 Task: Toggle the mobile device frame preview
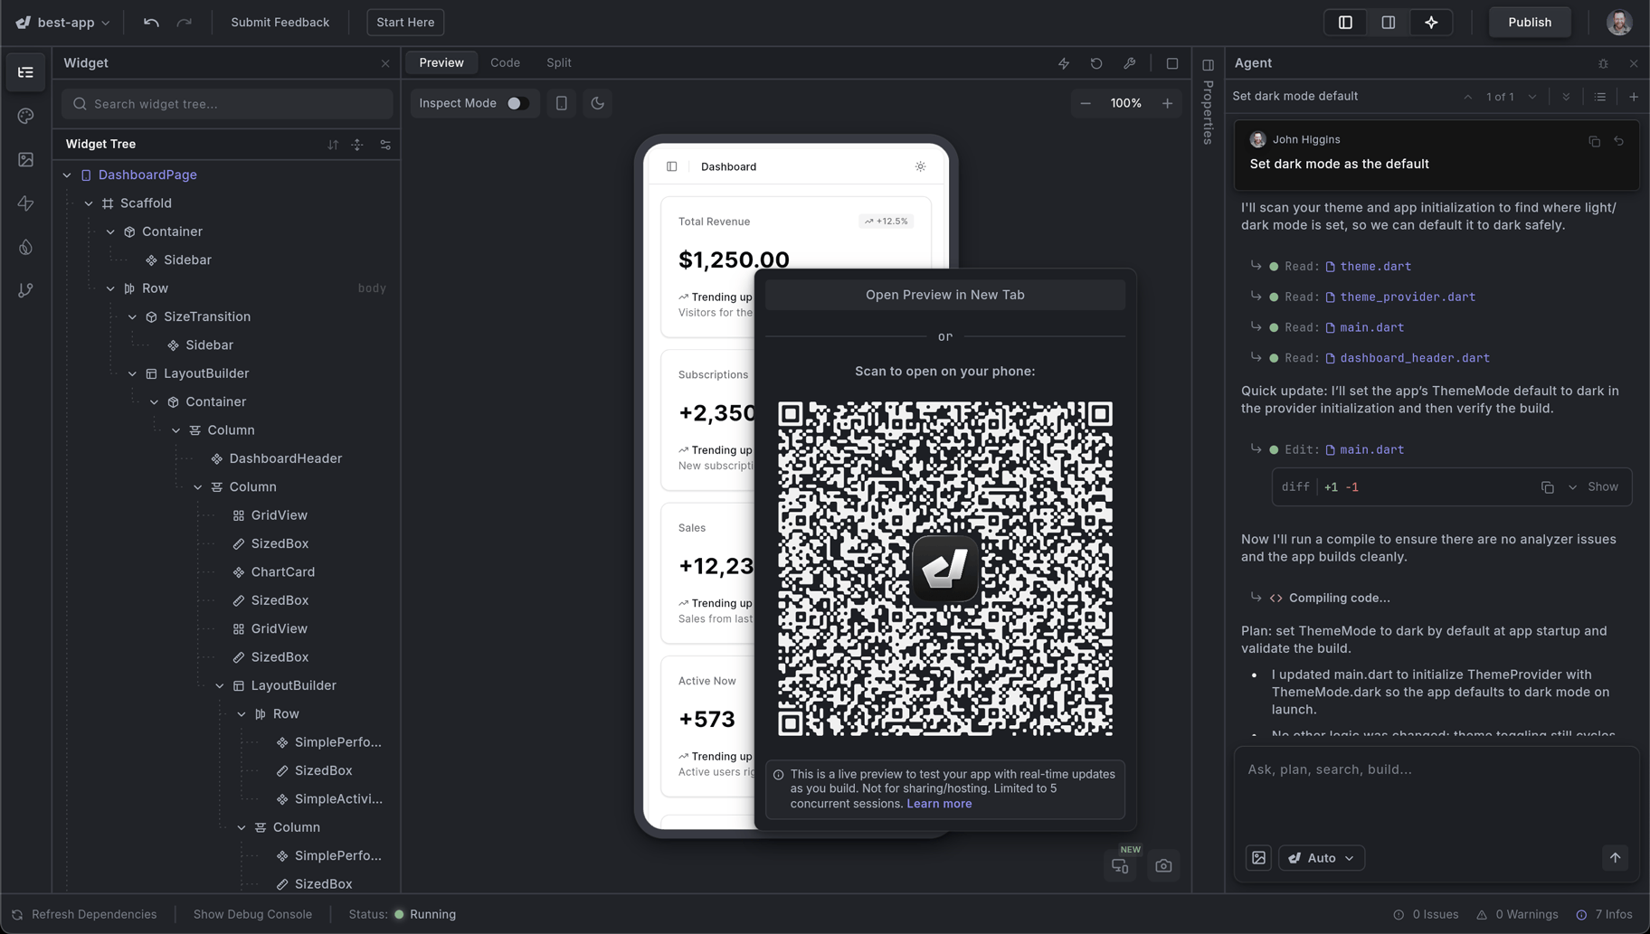pos(561,103)
